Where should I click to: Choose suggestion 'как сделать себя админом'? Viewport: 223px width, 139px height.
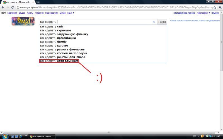[59, 61]
